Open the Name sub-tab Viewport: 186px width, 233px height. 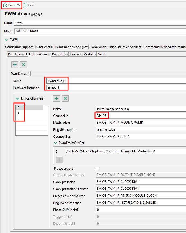click(x=102, y=54)
